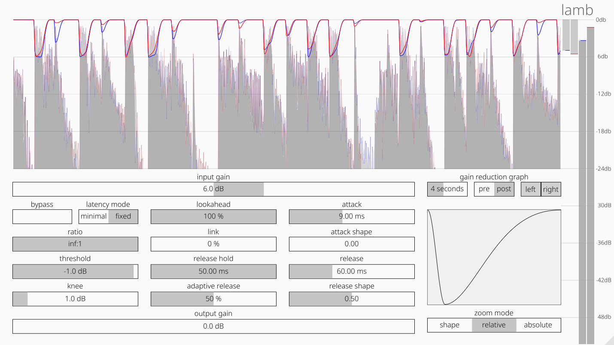Switch gain reduction graph to pre

pyautogui.click(x=484, y=189)
